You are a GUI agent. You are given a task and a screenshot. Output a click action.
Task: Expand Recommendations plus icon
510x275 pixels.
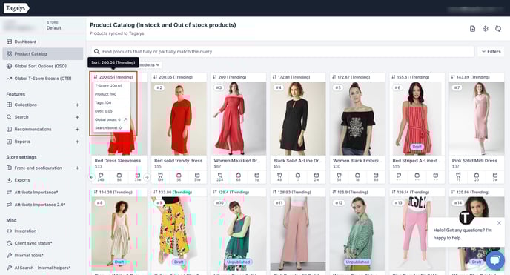77,130
